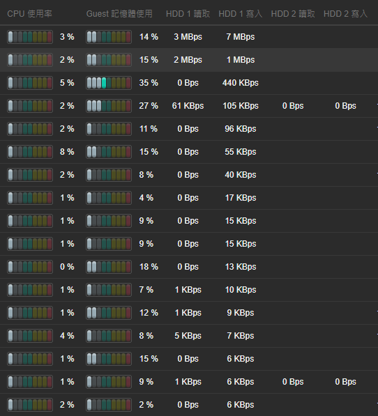Click the 12 % memory usage gauge
Image resolution: width=378 pixels, height=416 pixels.
click(x=109, y=313)
